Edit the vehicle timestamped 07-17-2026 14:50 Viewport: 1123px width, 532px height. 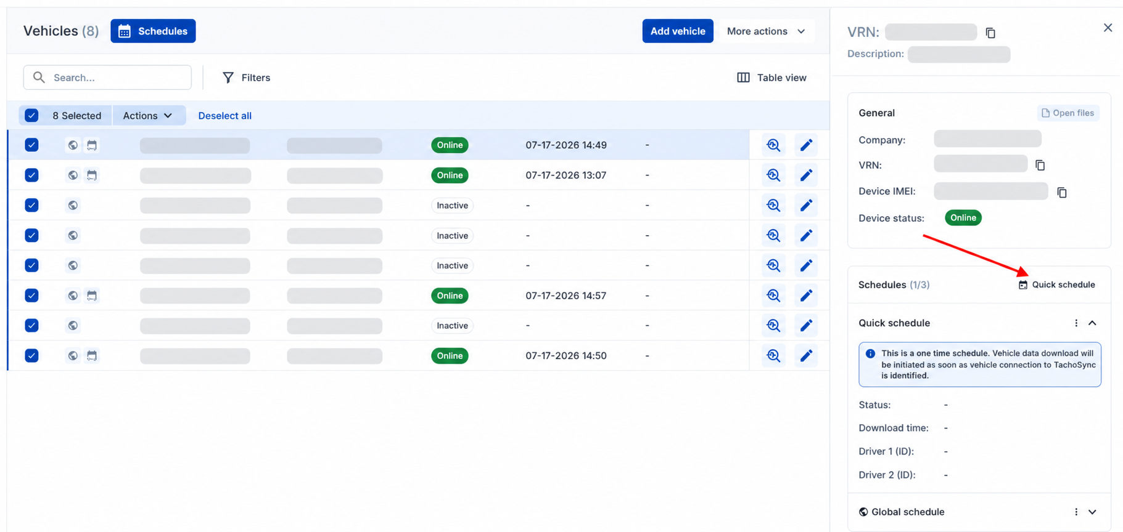pos(806,356)
